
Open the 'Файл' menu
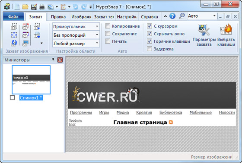point(13,16)
